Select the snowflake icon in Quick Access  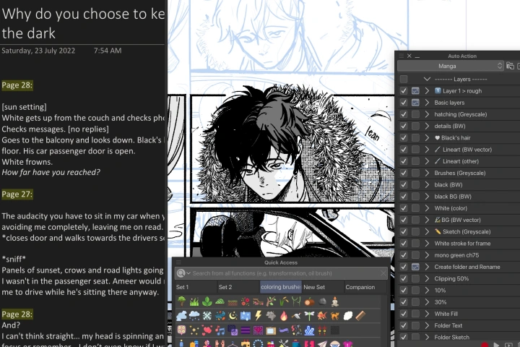207,315
